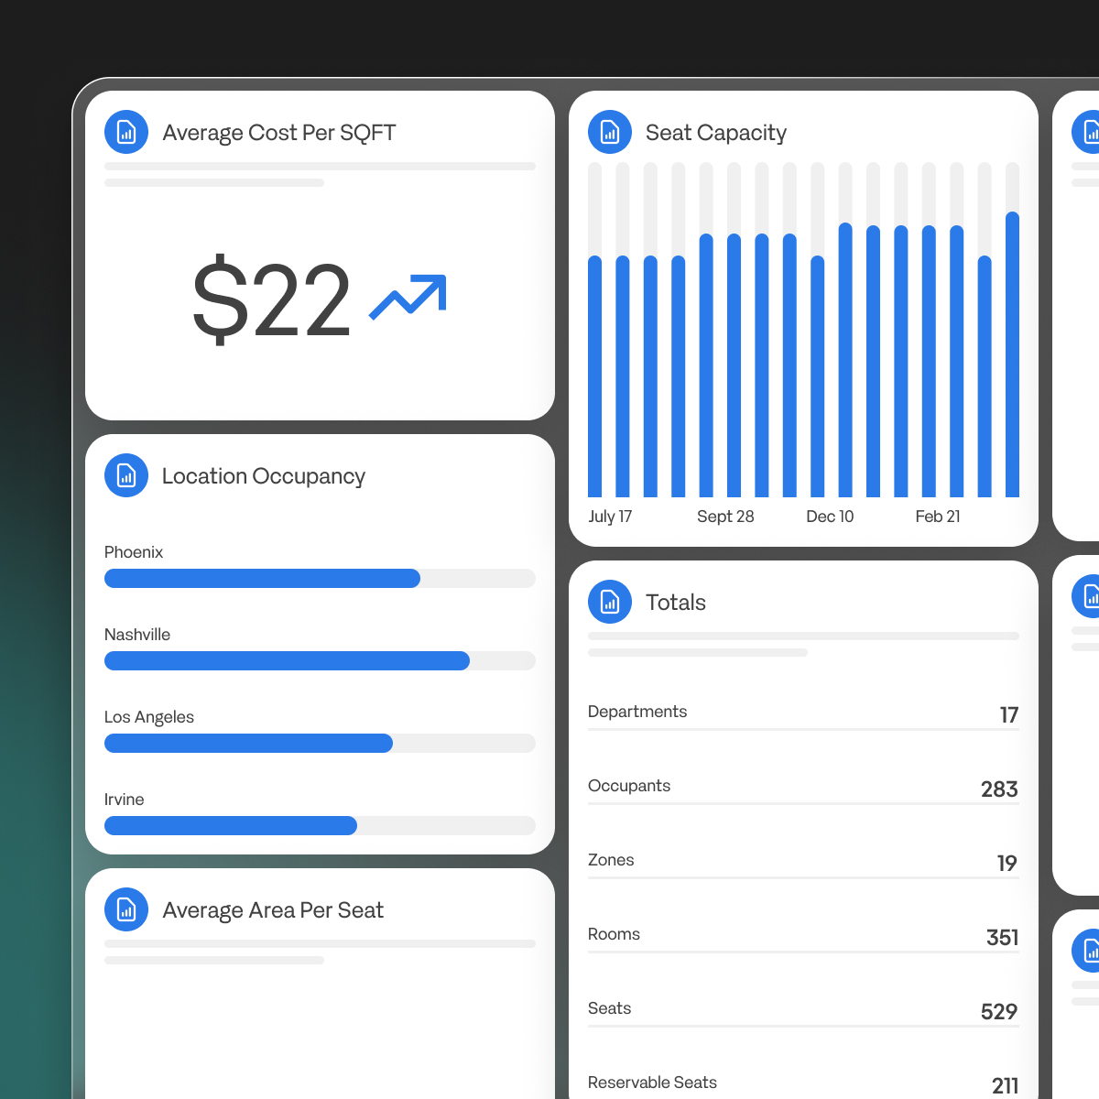
Task: Click the July 17 axis label
Action: coord(610,517)
